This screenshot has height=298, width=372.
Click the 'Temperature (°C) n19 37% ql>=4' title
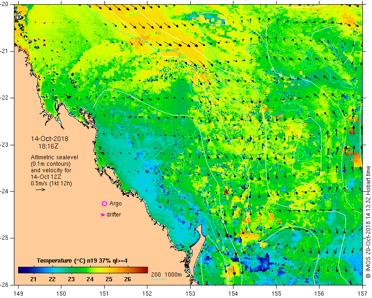(82, 261)
